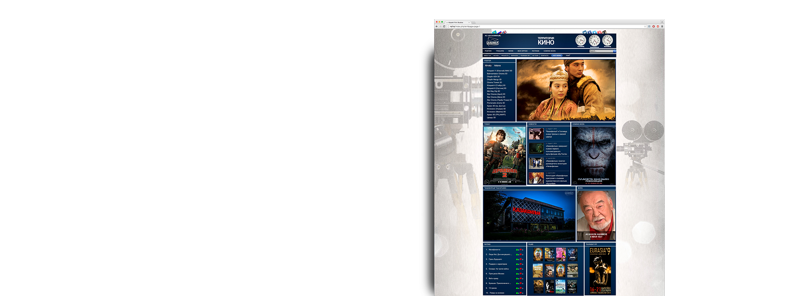Click the UK flag language icon

coord(505,32)
